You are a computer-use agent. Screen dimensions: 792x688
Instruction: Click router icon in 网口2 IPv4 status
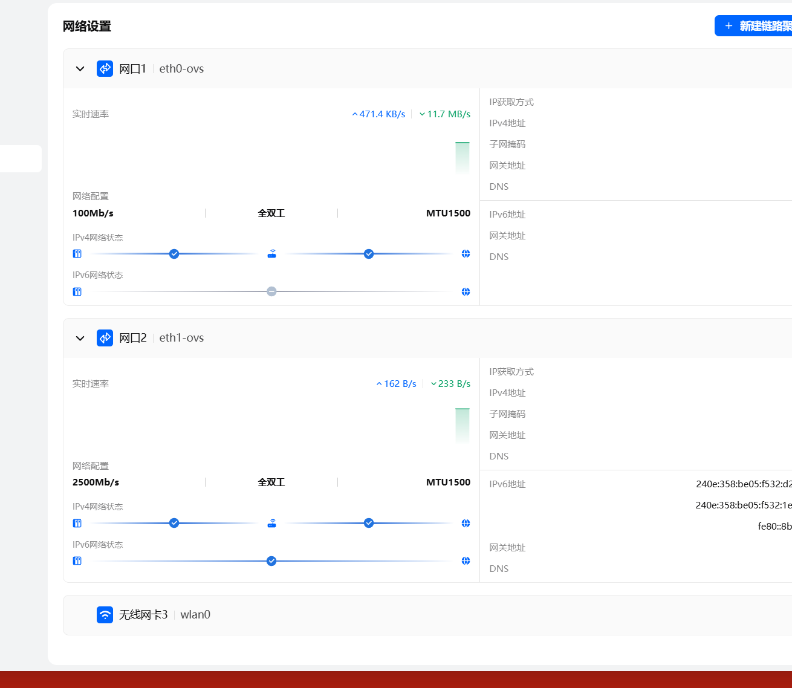272,524
